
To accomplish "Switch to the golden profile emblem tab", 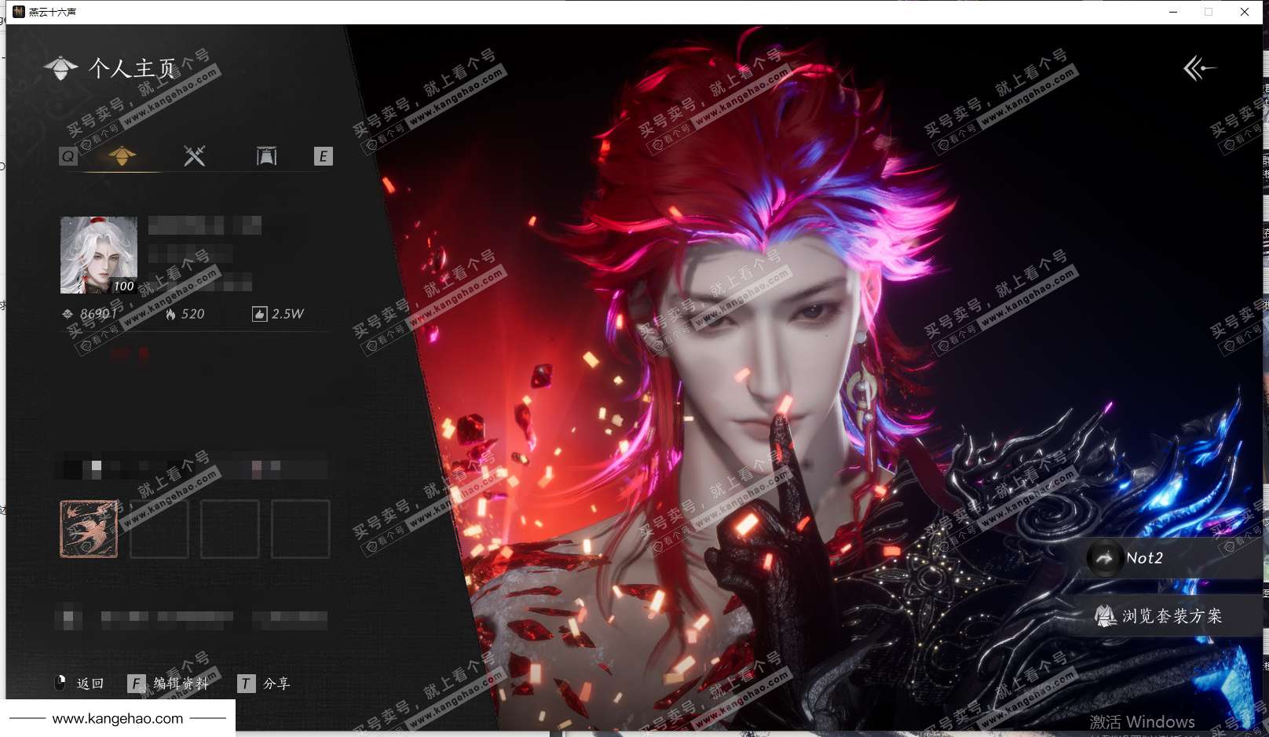I will pyautogui.click(x=122, y=155).
